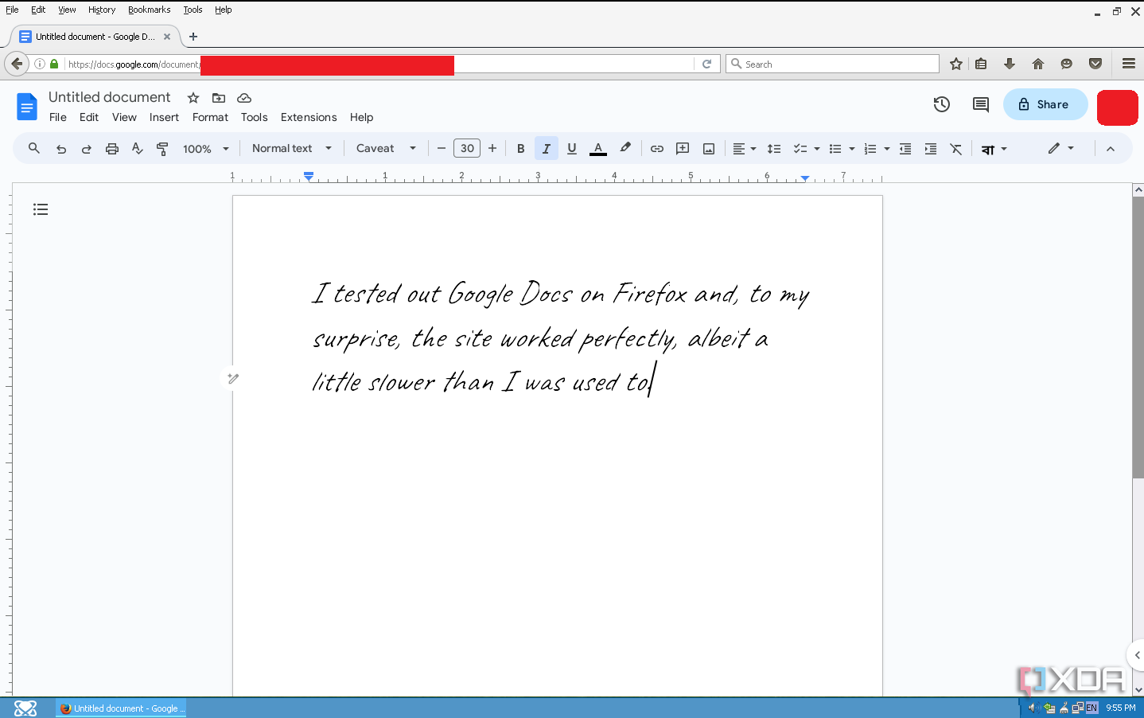Collapse the Docs menus chevron
The width and height of the screenshot is (1144, 718).
click(1111, 149)
